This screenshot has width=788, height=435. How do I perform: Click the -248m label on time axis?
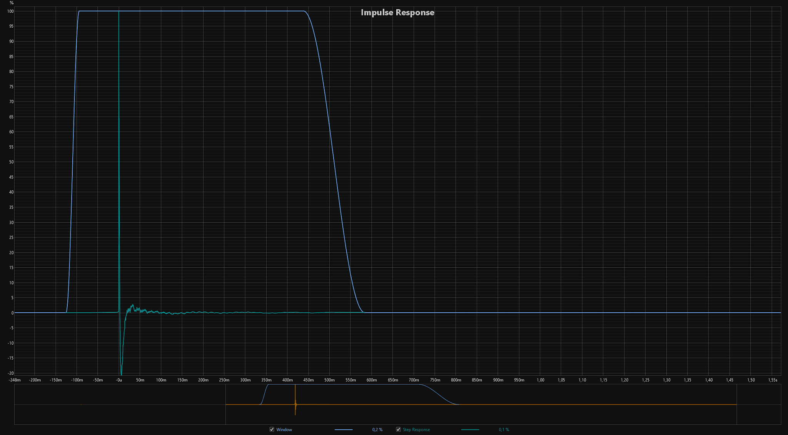point(15,380)
